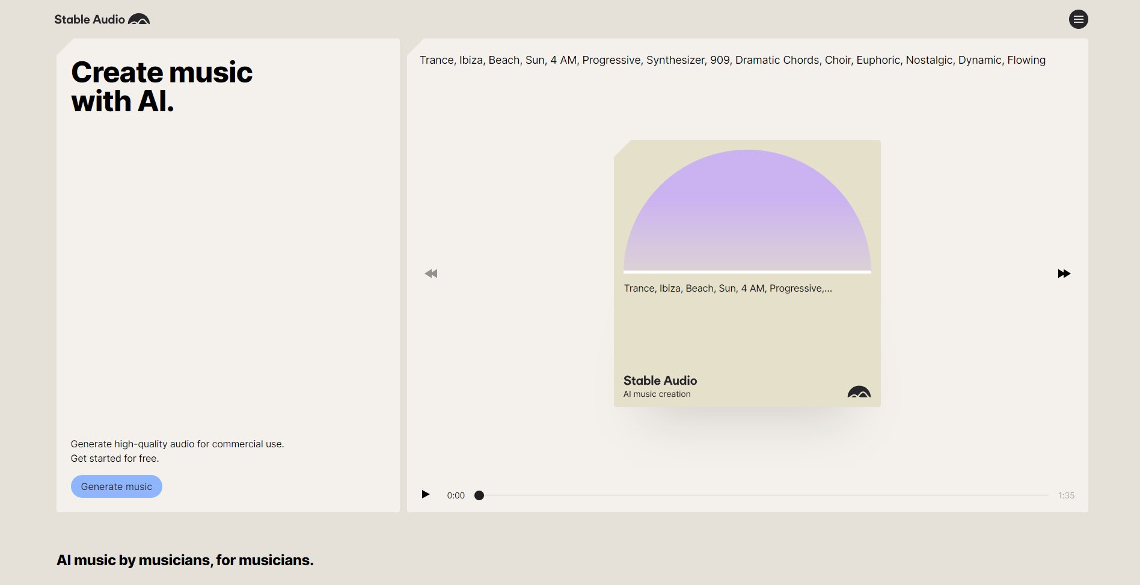This screenshot has width=1140, height=585.
Task: Click the purple semicircle album artwork
Action: 747,211
